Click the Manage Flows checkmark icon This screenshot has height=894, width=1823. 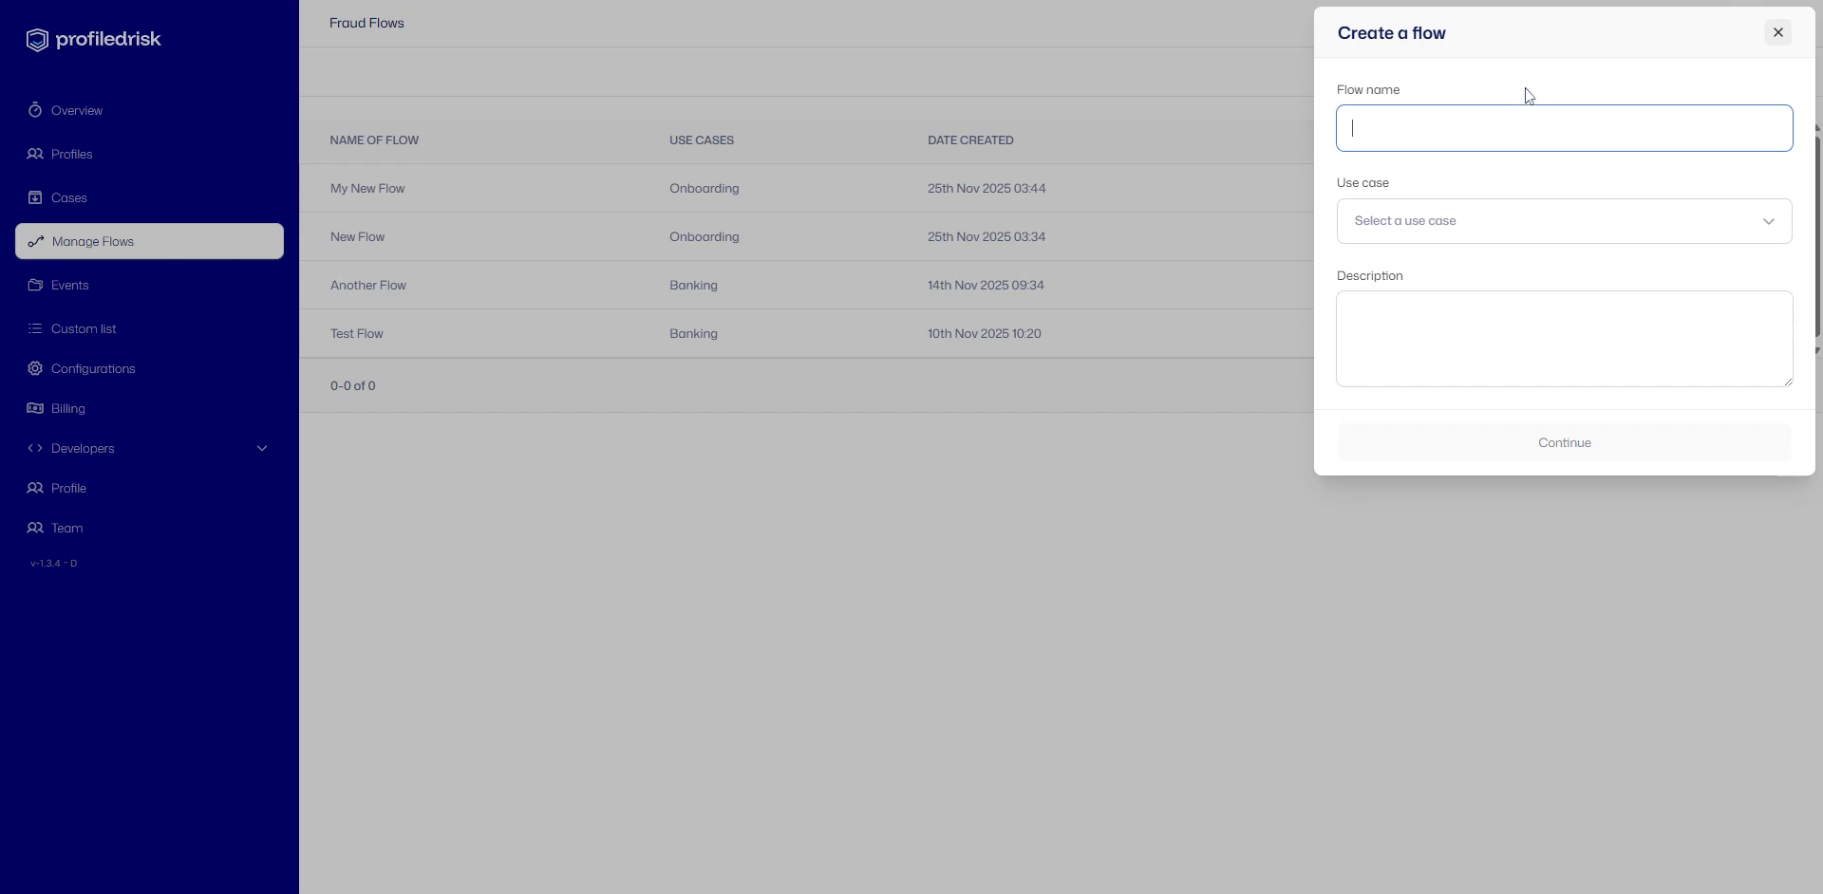(x=35, y=241)
